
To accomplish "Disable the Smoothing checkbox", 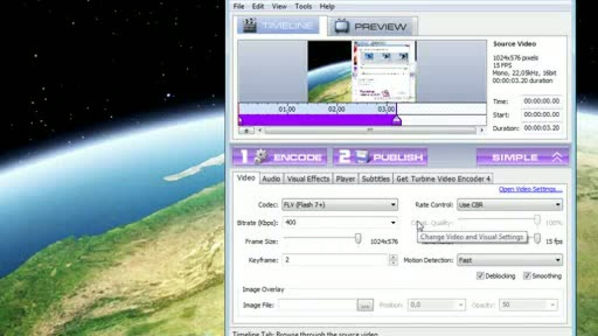I will tap(528, 276).
